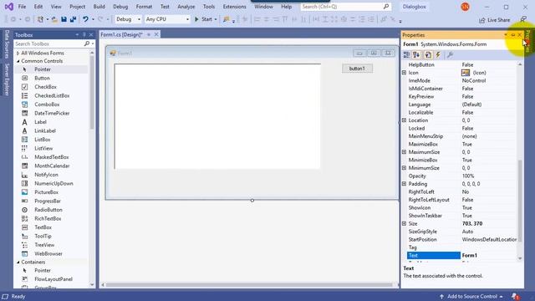
Task: Toggle auto-hide pin on Properties panel
Action: pos(512,35)
